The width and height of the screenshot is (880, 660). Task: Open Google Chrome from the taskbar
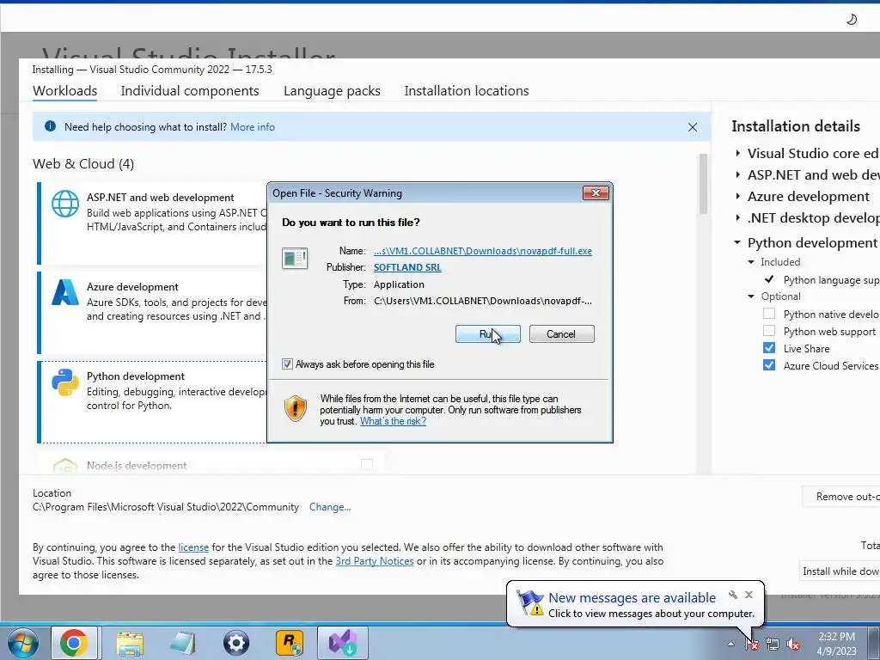(x=74, y=643)
